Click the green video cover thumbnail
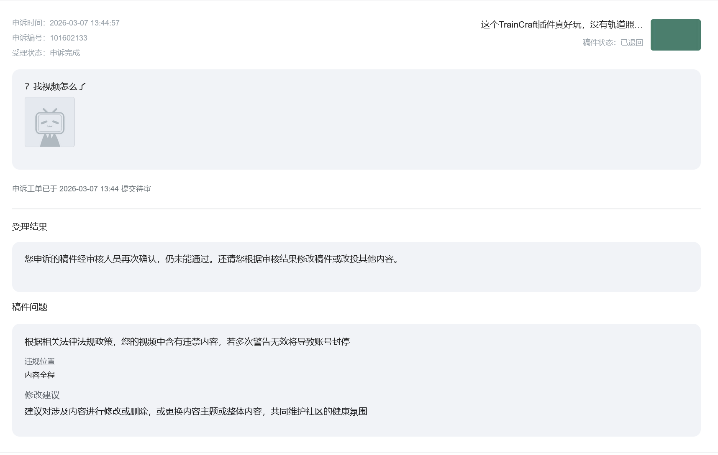This screenshot has width=718, height=455. 675,35
